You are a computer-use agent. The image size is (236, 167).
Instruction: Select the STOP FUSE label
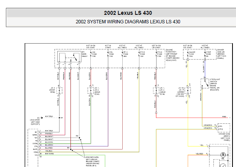208,54
